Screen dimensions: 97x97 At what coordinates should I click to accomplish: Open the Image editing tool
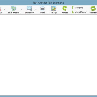pos(54,10)
